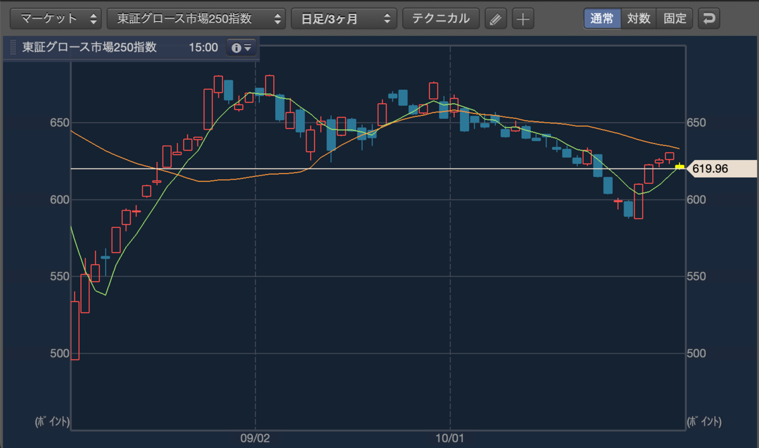Switch chart scale to 固定

675,18
